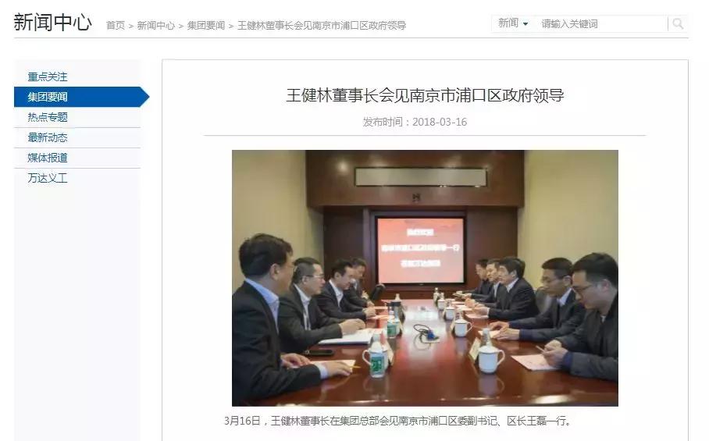
Task: Focus the 请输入关键词 search field
Action: click(601, 24)
